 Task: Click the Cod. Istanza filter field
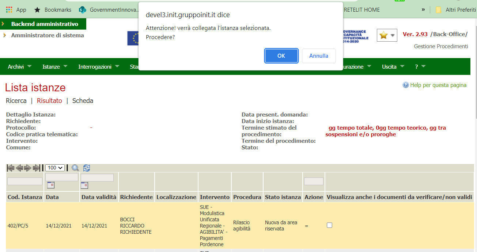[x=25, y=181]
